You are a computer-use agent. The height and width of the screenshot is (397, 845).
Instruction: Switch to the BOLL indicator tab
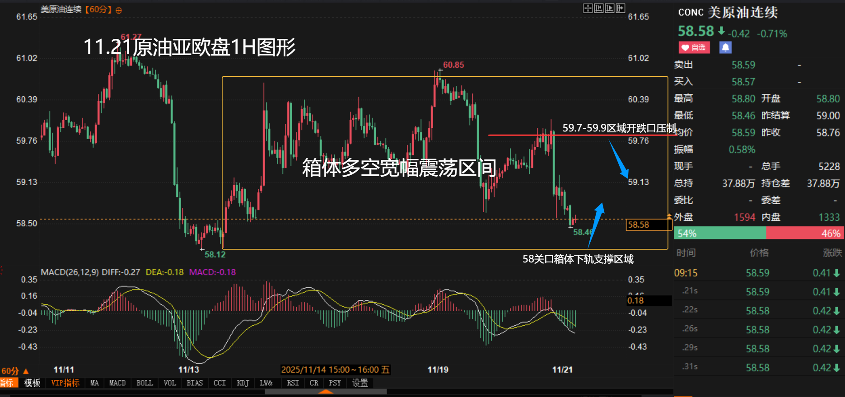tap(145, 383)
